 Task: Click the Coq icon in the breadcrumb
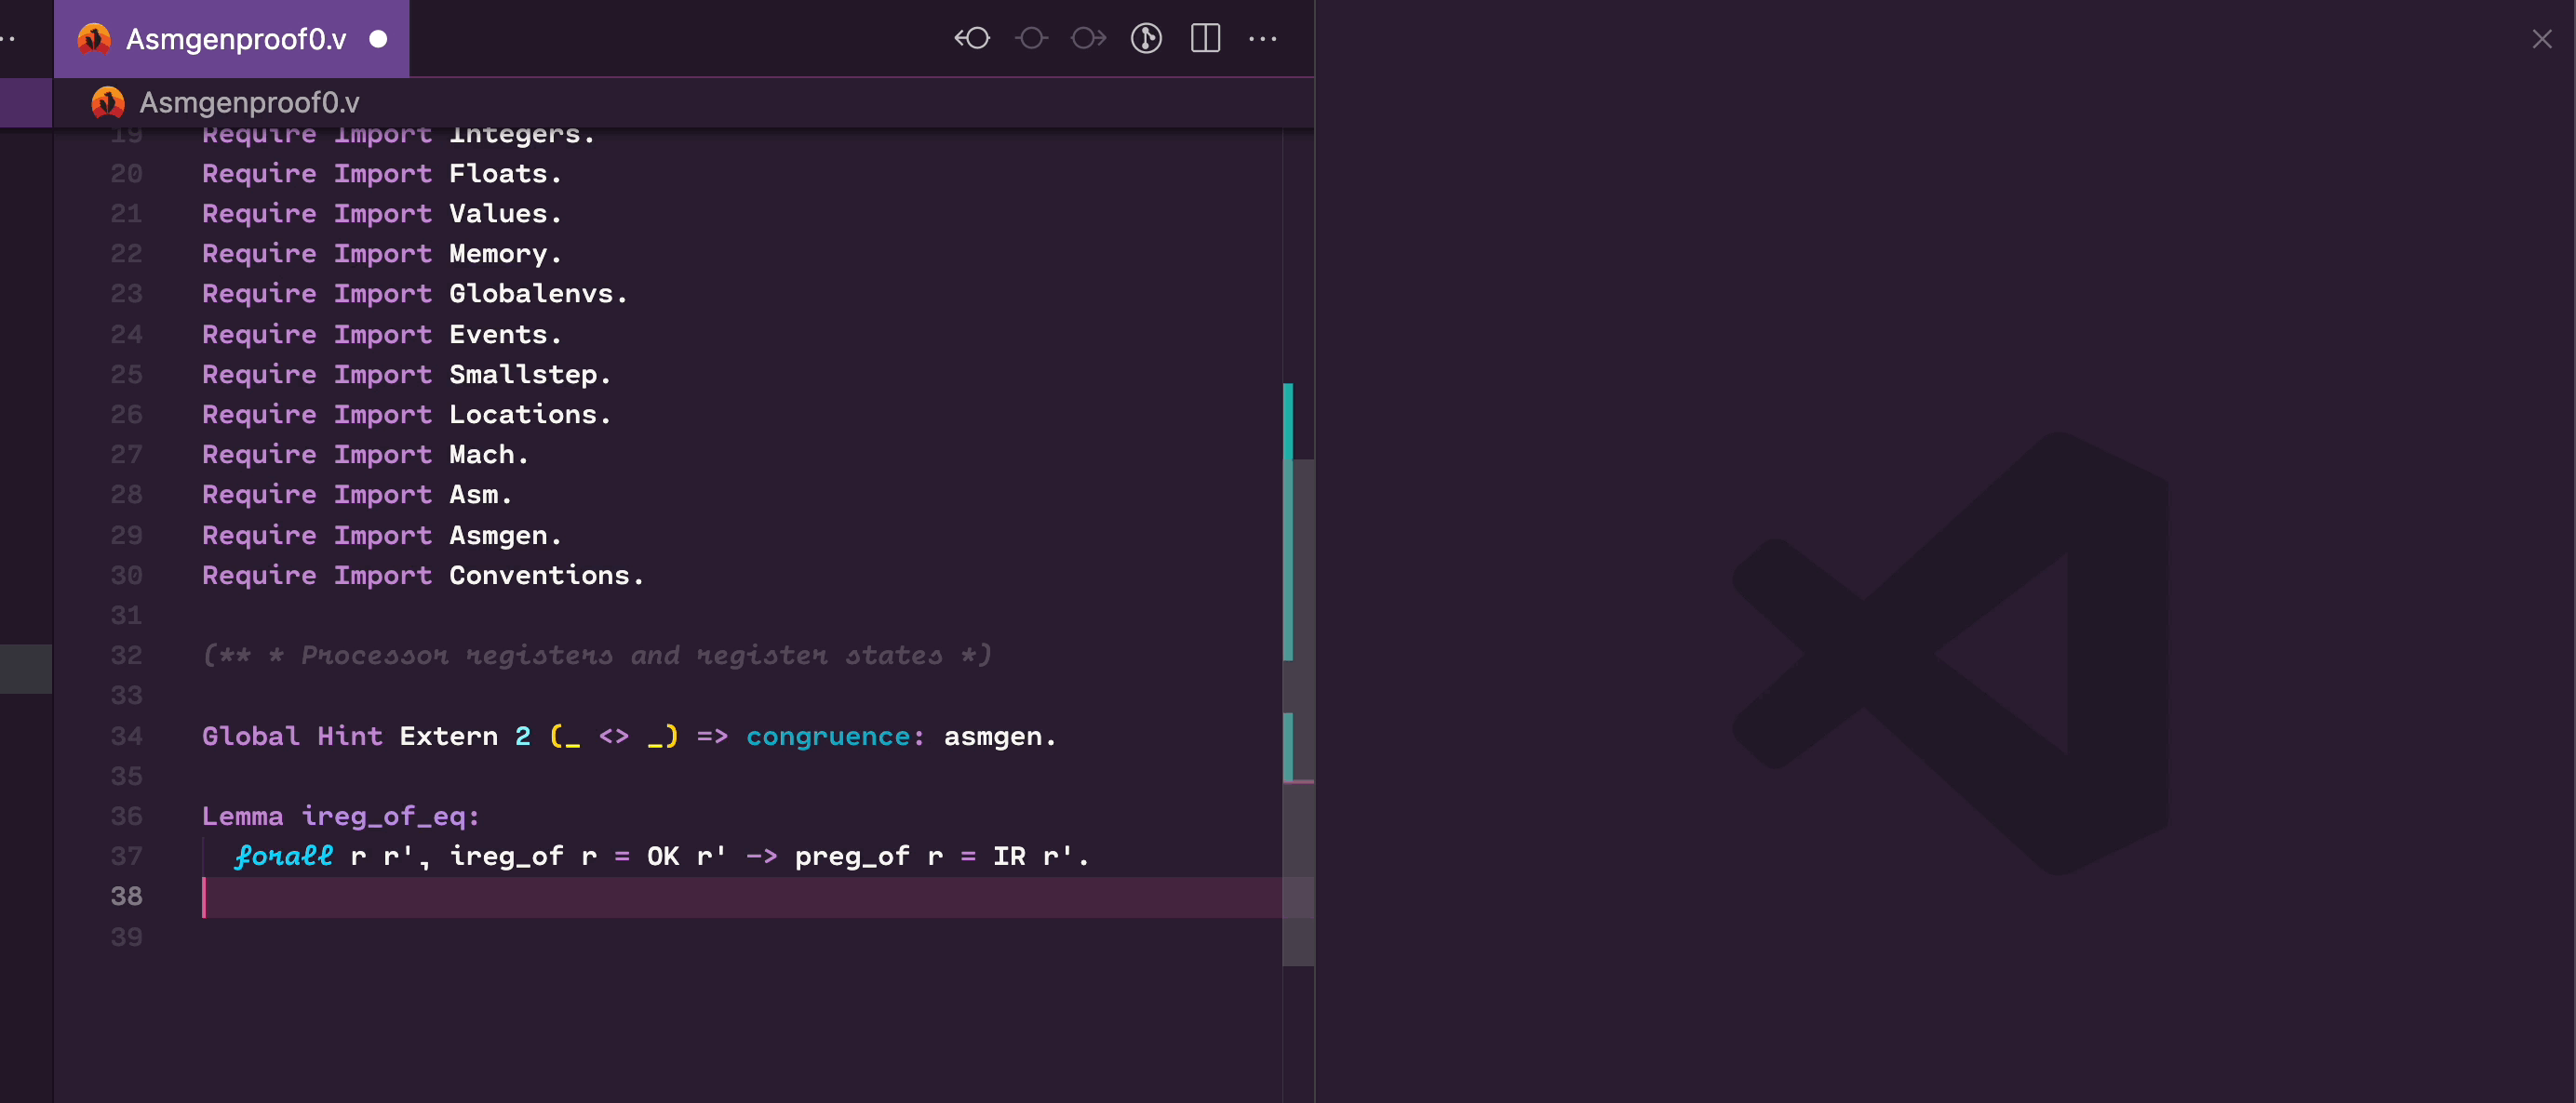[x=108, y=102]
